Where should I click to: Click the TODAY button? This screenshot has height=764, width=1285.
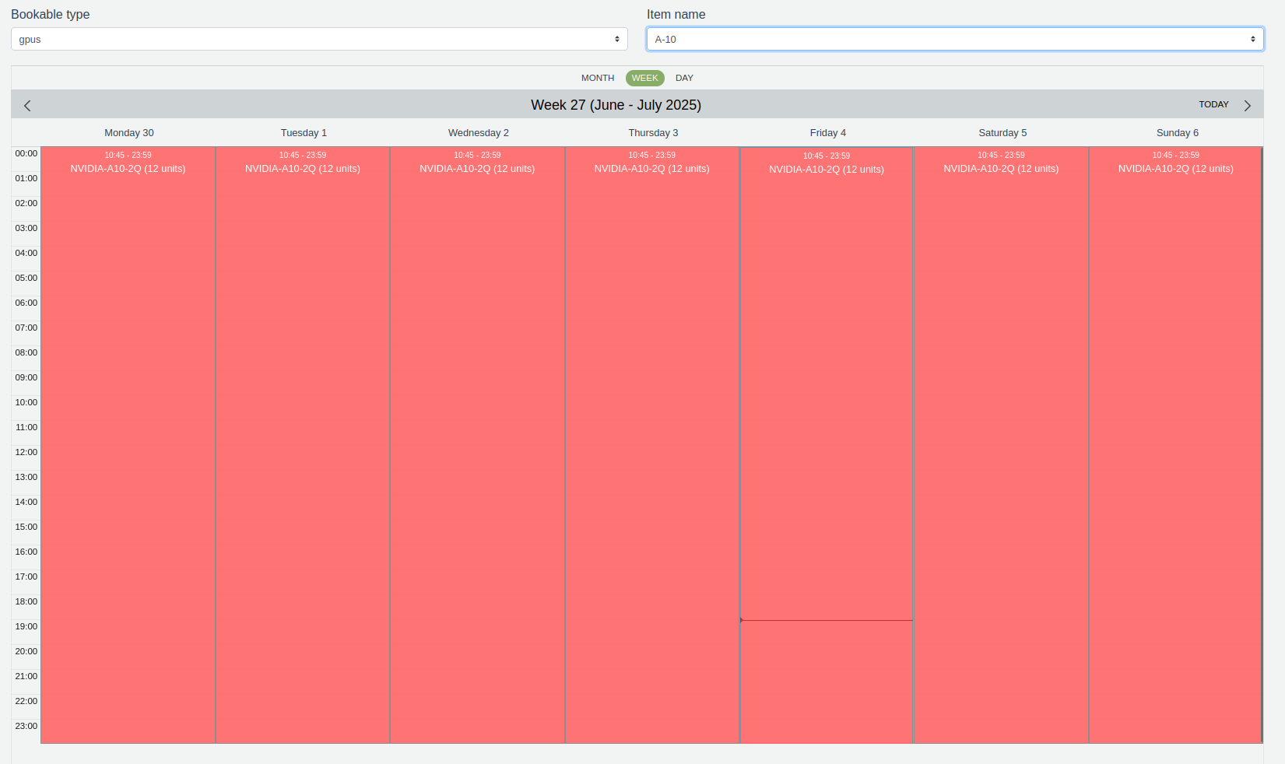1213,104
